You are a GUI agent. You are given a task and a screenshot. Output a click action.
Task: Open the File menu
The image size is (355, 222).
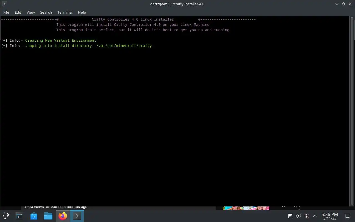(x=6, y=12)
